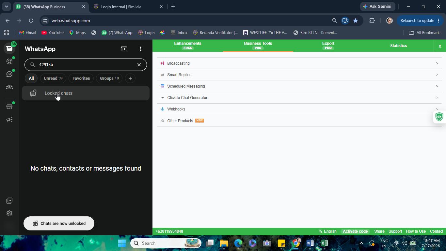Open a new browser tab
Viewport: 446px width, 251px height.
(x=173, y=7)
